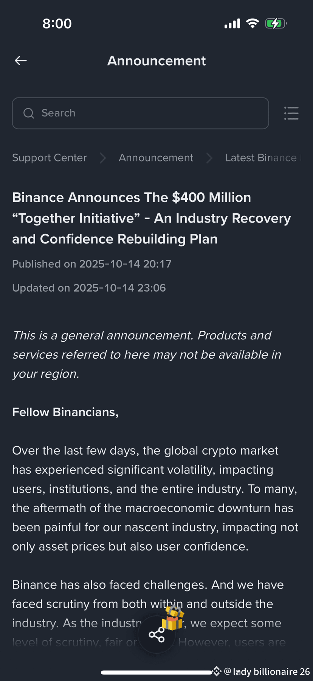Viewport: 313px width, 681px height.
Task: Tap the search magnifier icon
Action: coord(28,113)
